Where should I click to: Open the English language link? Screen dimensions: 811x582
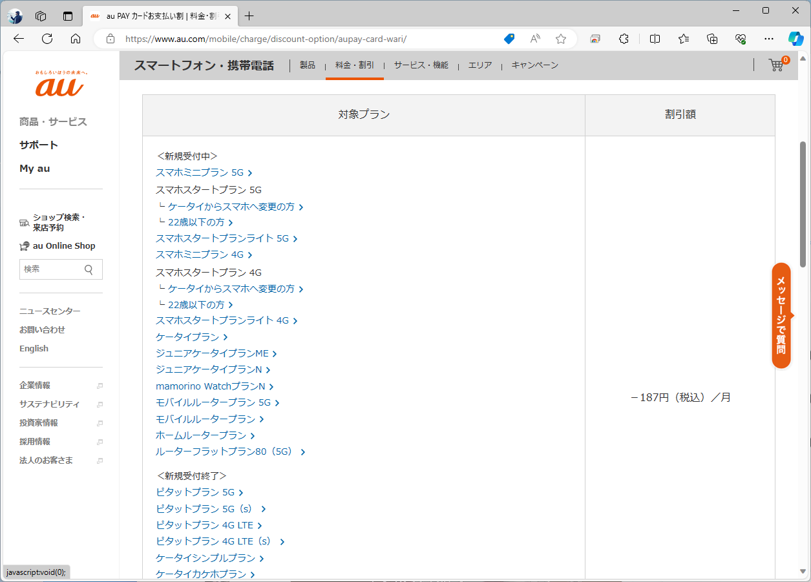coord(34,348)
